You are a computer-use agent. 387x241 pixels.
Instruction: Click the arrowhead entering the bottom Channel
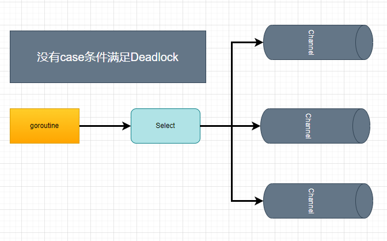pyautogui.click(x=259, y=201)
